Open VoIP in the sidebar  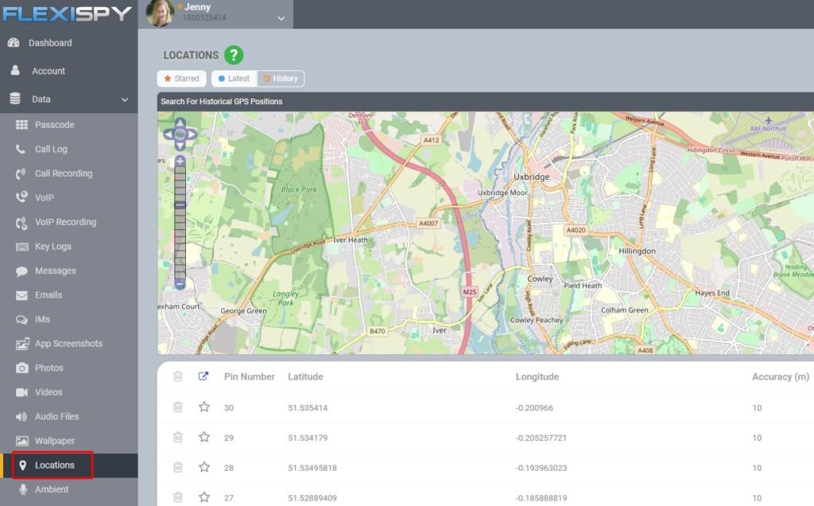(45, 198)
